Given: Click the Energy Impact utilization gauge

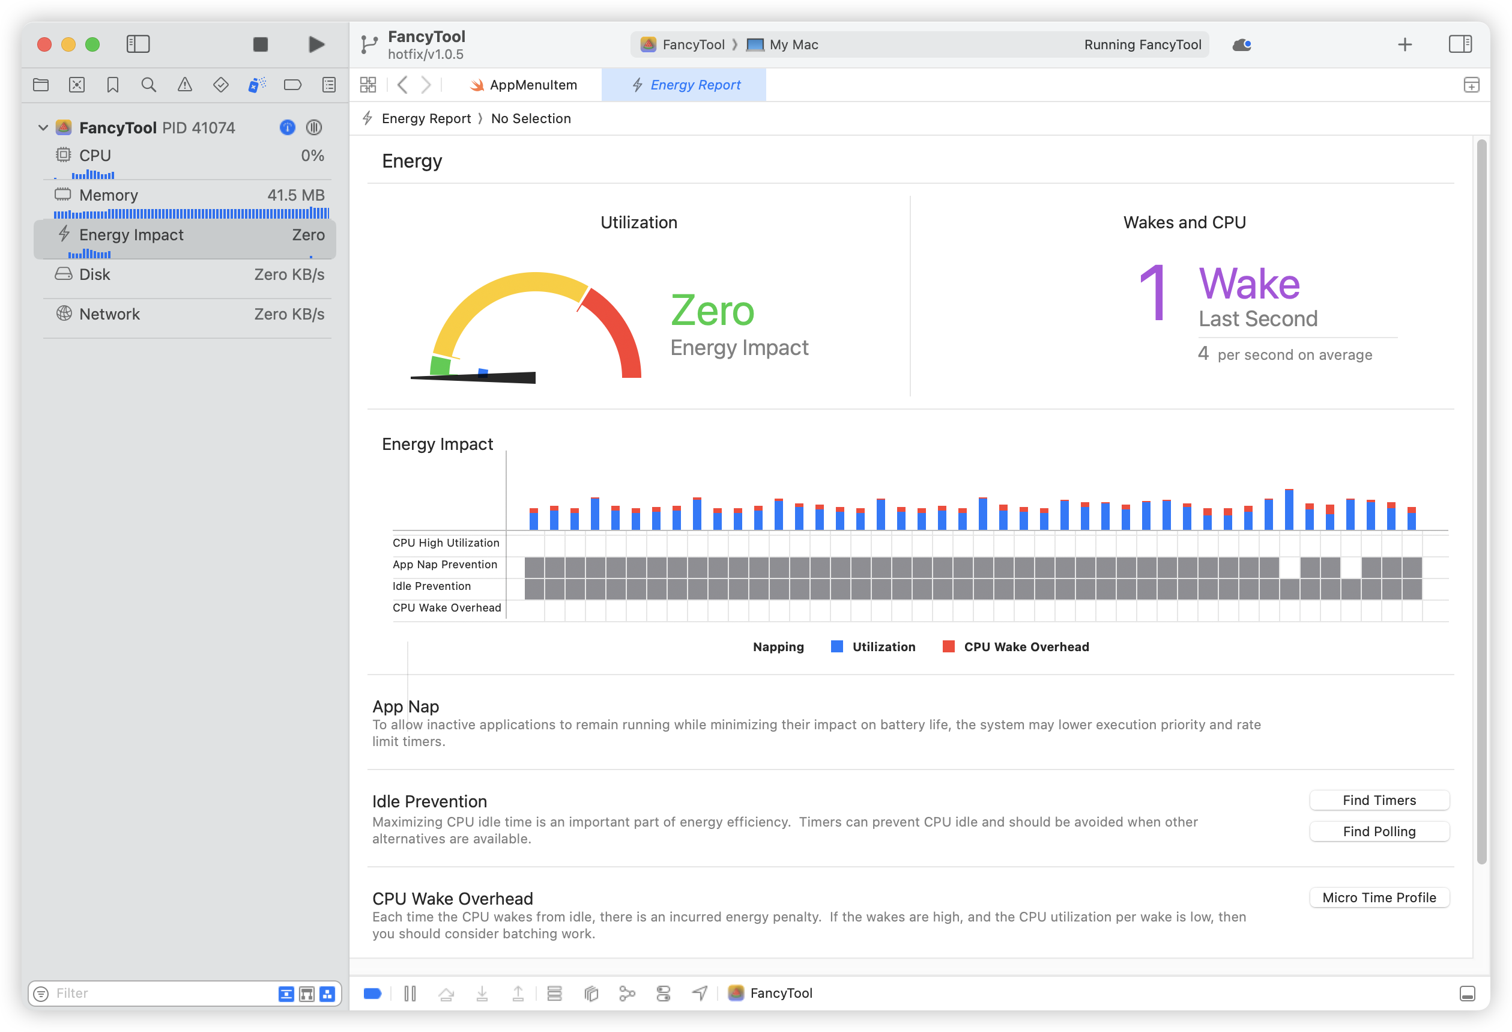Looking at the screenshot, I should tap(525, 327).
